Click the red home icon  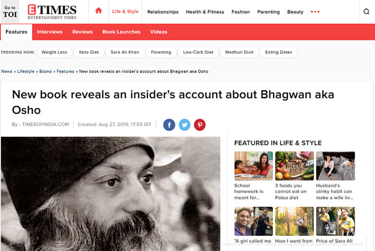click(x=98, y=11)
